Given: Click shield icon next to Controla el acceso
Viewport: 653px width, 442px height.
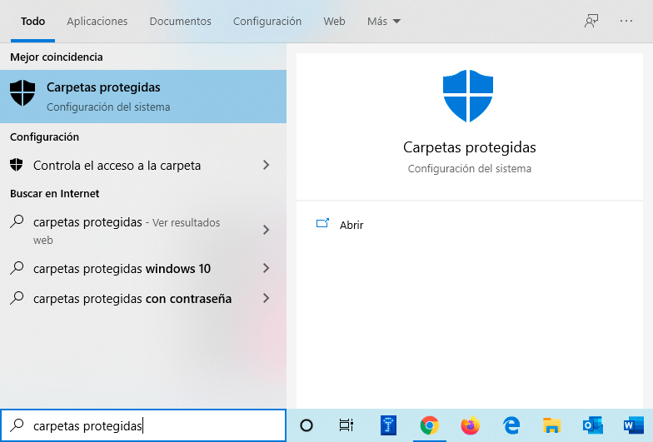Looking at the screenshot, I should pos(17,165).
